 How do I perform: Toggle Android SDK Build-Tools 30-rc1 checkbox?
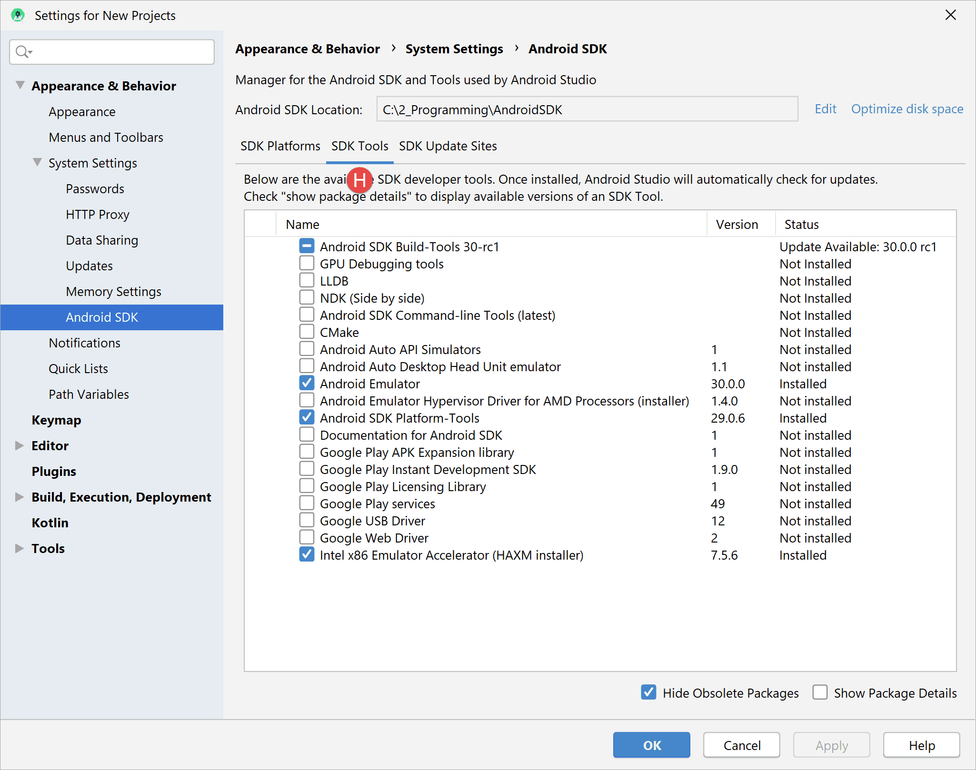[x=307, y=246]
